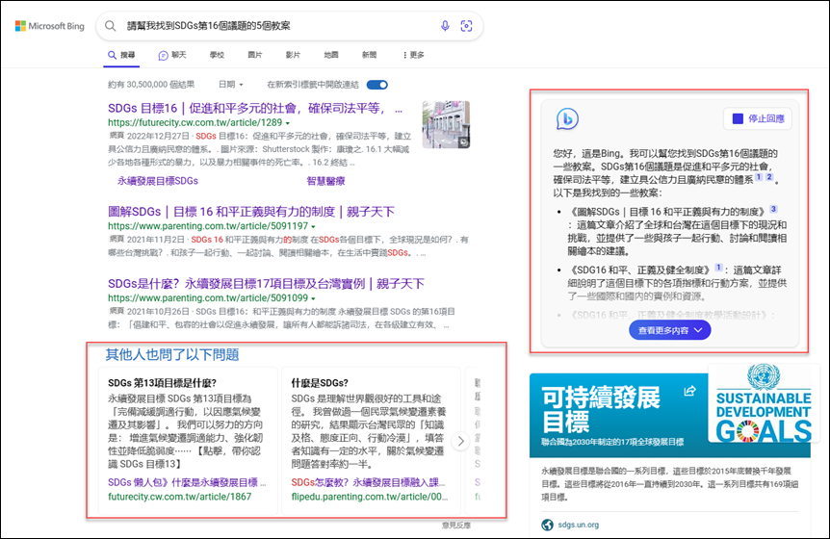
Task: Open the sdgs.un.org link
Action: (x=578, y=525)
